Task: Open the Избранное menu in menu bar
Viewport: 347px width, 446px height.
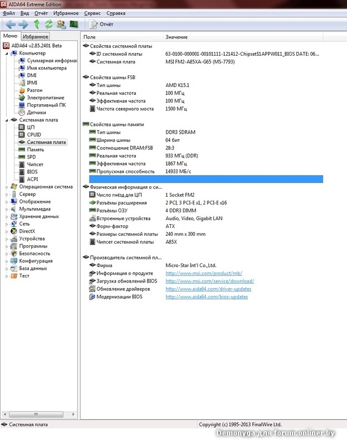Action: click(x=66, y=13)
